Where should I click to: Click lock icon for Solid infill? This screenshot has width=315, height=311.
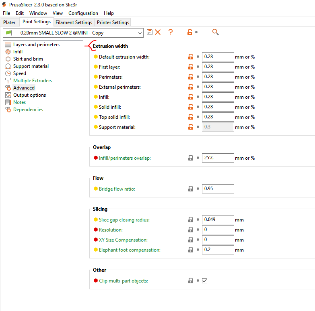(190, 107)
